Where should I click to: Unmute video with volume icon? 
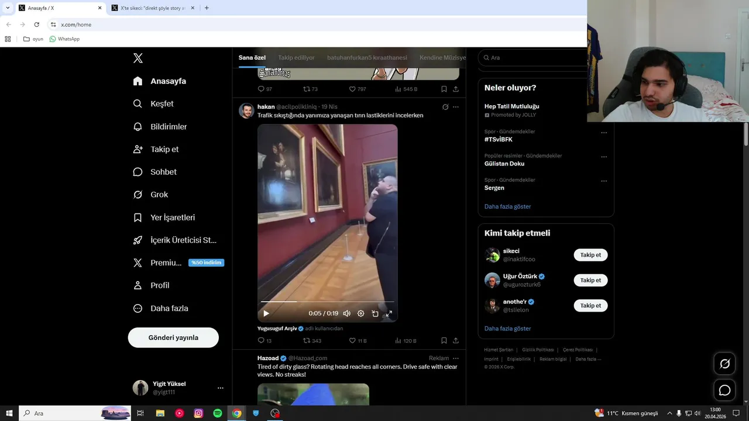click(347, 313)
